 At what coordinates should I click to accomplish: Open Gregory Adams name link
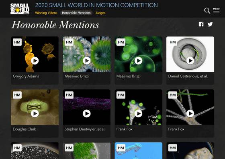coord(26,76)
